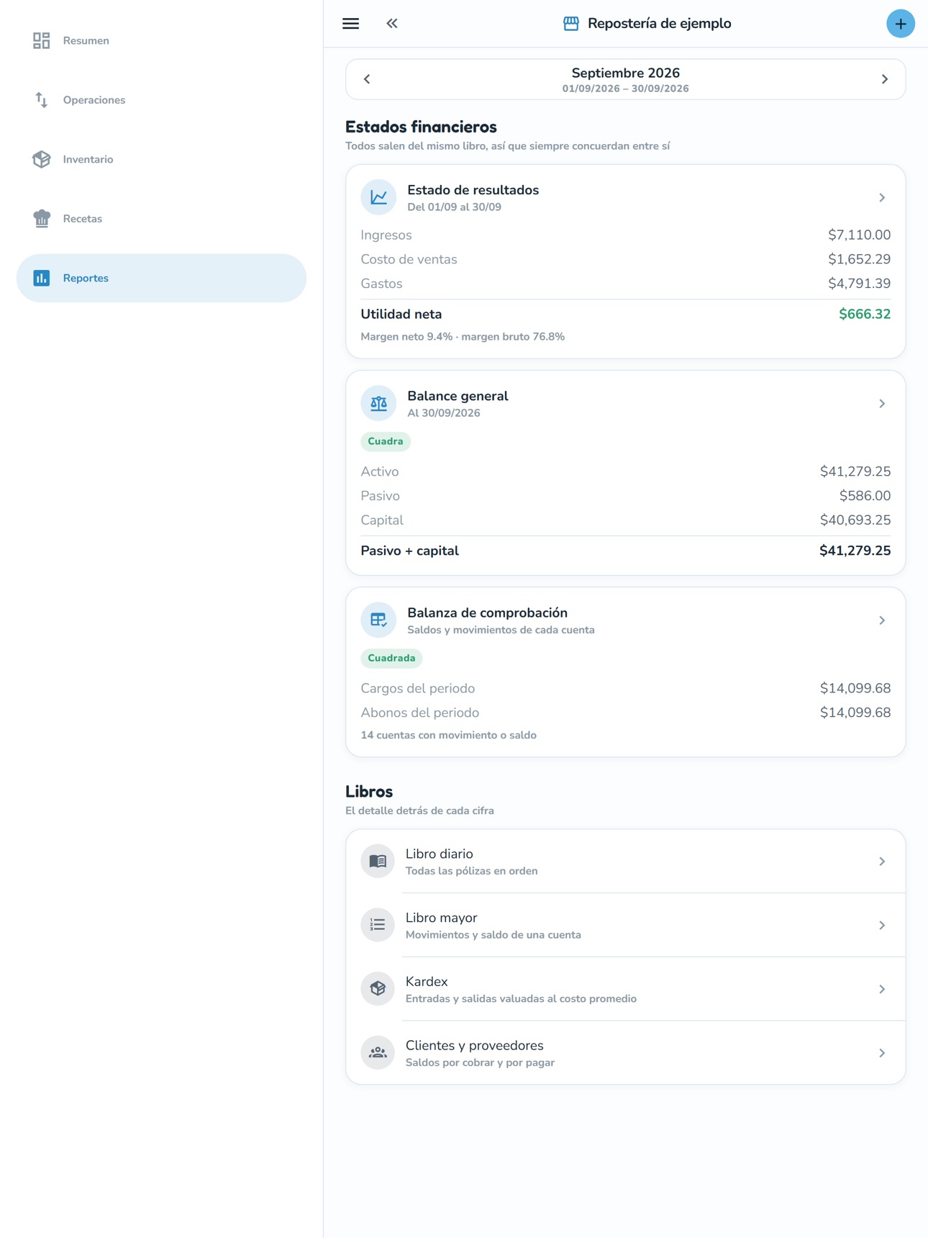Open the Resumen section label

(86, 41)
